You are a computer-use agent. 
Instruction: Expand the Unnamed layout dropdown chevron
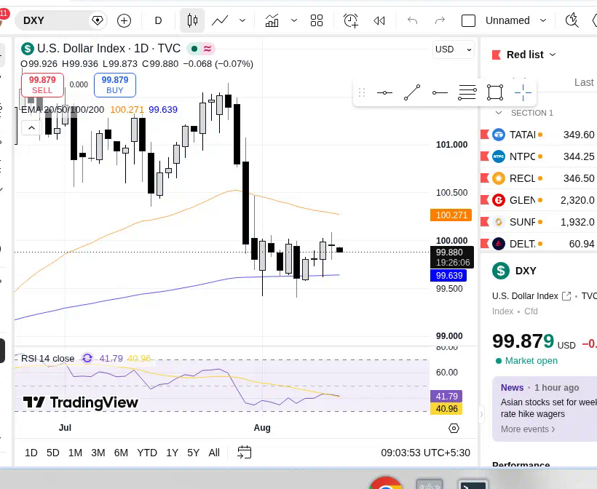click(x=543, y=20)
